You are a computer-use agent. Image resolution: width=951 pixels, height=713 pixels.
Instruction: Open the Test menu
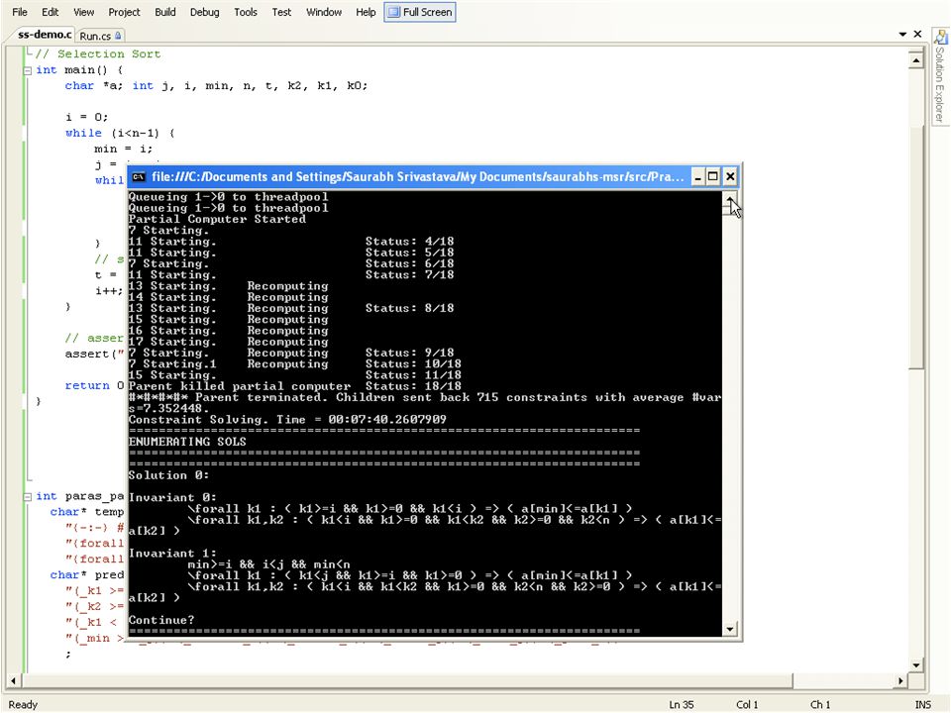(x=281, y=12)
